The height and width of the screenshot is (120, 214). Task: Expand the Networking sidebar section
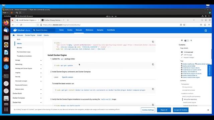point(41,64)
